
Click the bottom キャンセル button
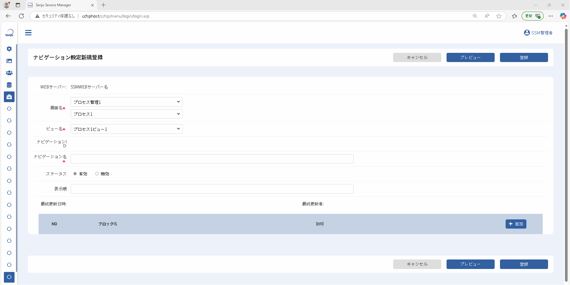(x=417, y=264)
